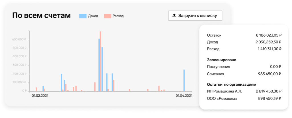Open the Поступления planned row
Screen dimensions: 292x118
(218, 67)
